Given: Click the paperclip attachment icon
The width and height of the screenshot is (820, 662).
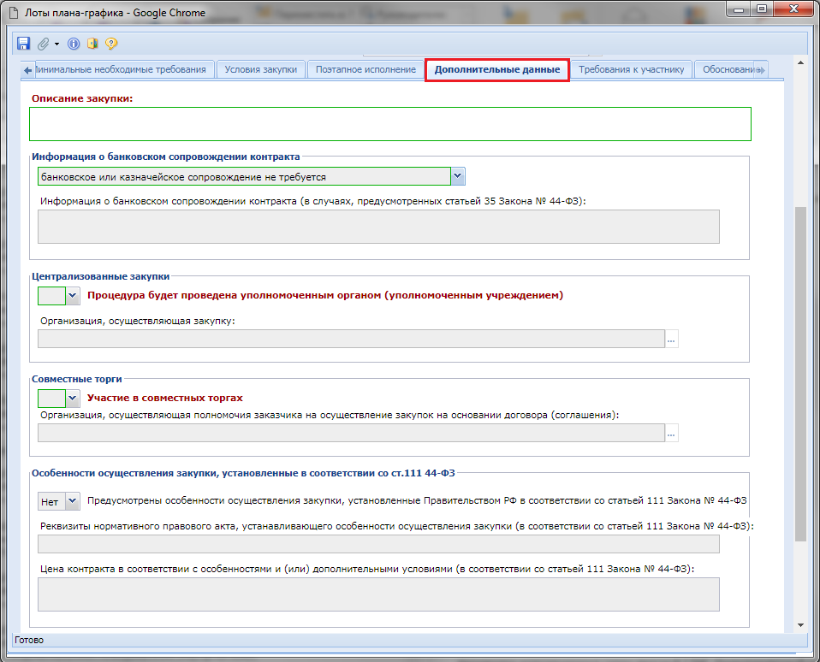Looking at the screenshot, I should [43, 44].
